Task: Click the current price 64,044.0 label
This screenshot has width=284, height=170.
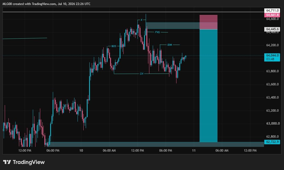Action: pyautogui.click(x=272, y=57)
